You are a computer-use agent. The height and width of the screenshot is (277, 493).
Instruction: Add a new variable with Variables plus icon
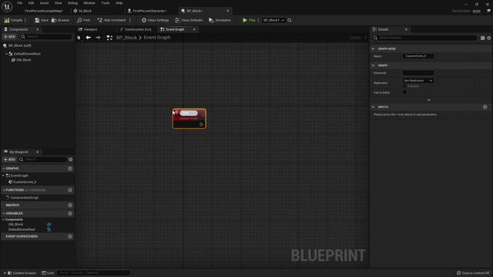tap(70, 214)
